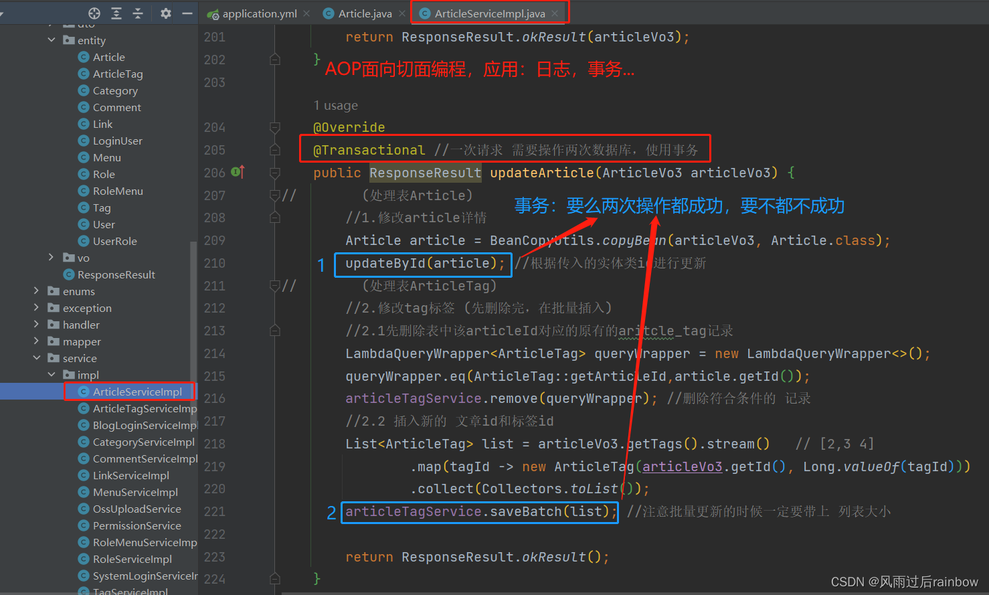Image resolution: width=989 pixels, height=595 pixels.
Task: Click the '1 usage' inlay hint
Action: (335, 105)
